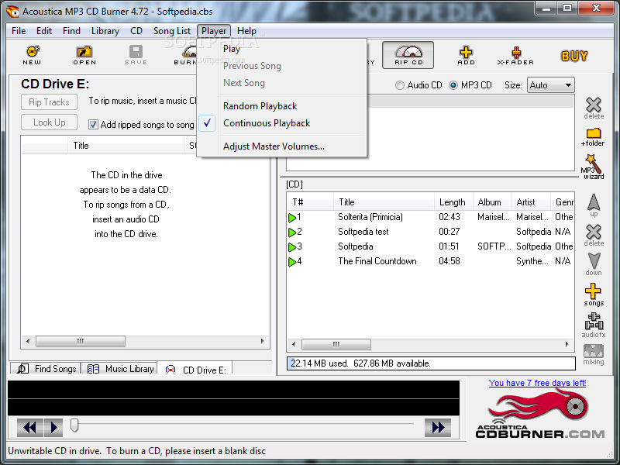Click the +folder icon
The image size is (620, 465).
tap(593, 137)
